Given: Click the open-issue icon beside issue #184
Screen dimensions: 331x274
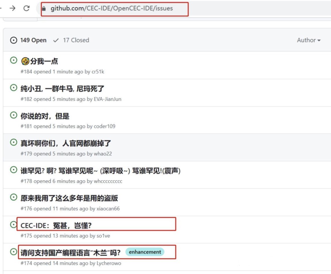Looking at the screenshot, I should pyautogui.click(x=14, y=60).
